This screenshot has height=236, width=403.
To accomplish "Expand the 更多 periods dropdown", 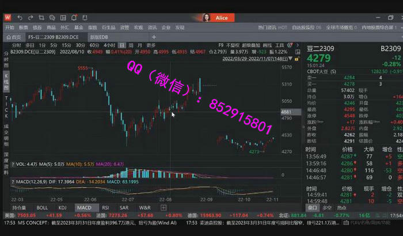I will (x=151, y=45).
